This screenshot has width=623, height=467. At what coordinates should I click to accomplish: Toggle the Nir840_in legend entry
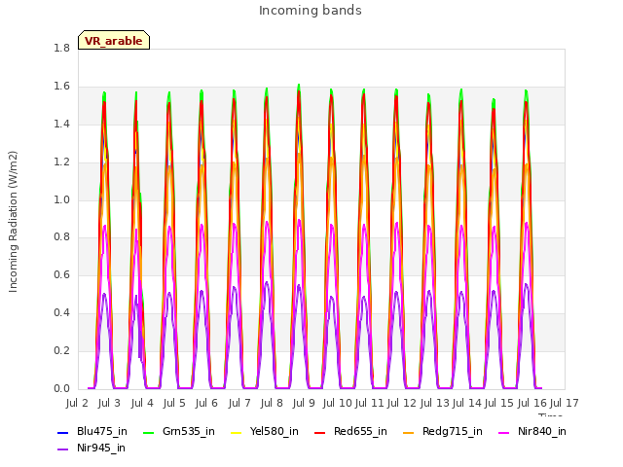point(532,431)
